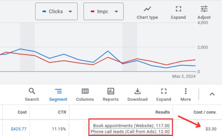The height and width of the screenshot is (136, 222).
Task: Modify table Columns
Action: pos(85,95)
